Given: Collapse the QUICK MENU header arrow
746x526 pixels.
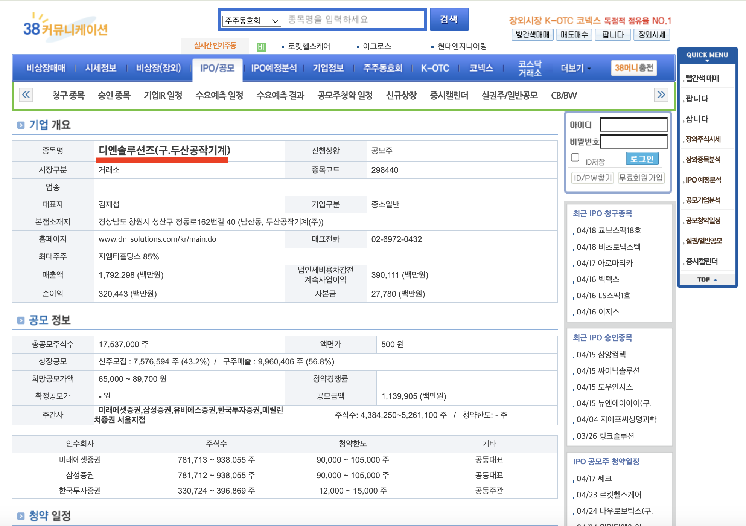Looking at the screenshot, I should pyautogui.click(x=707, y=61).
